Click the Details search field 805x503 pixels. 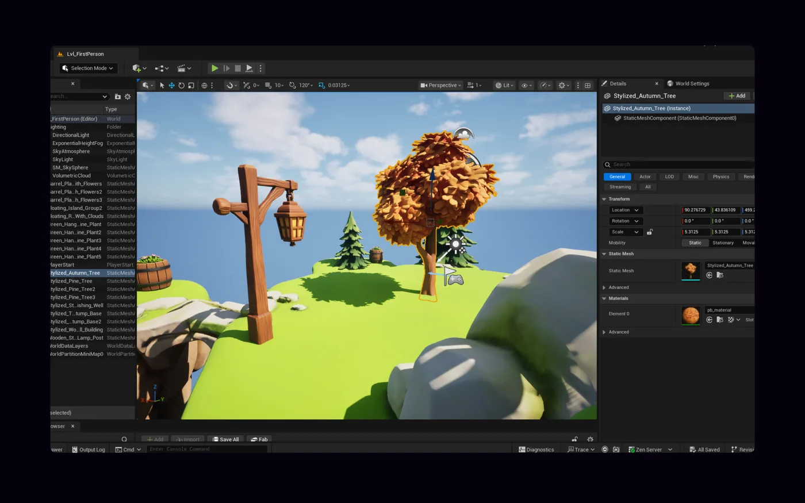tap(679, 164)
